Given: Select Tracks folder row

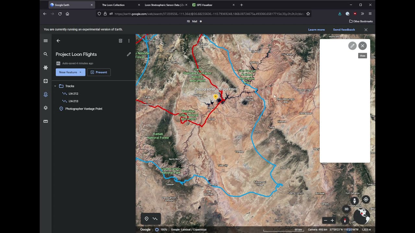Looking at the screenshot, I should point(93,86).
